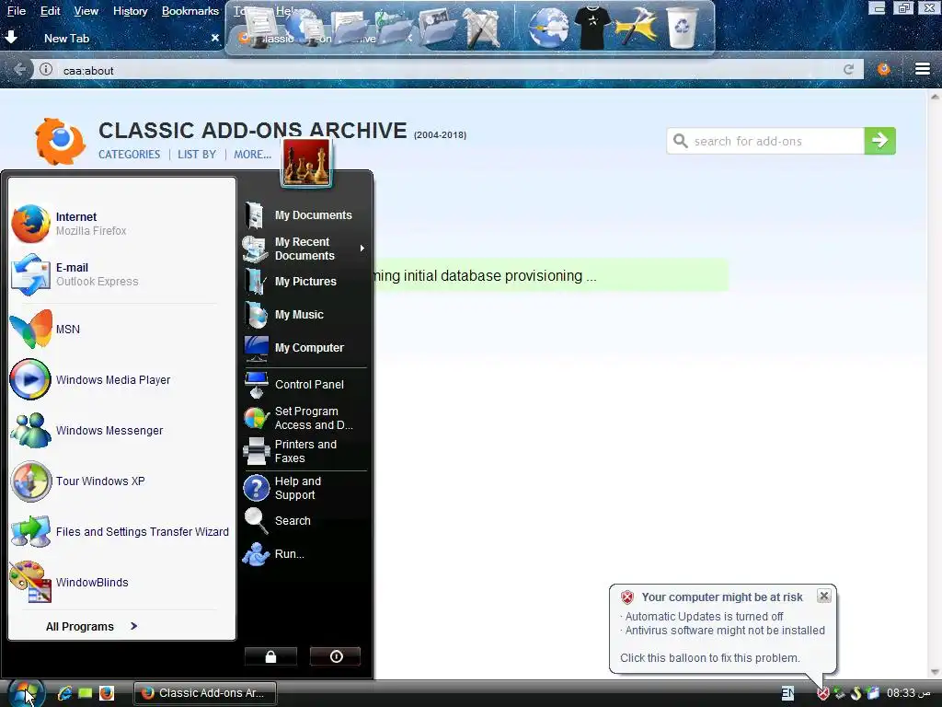The height and width of the screenshot is (707, 942).
Task: Open Printers and Faxes
Action: tap(305, 451)
